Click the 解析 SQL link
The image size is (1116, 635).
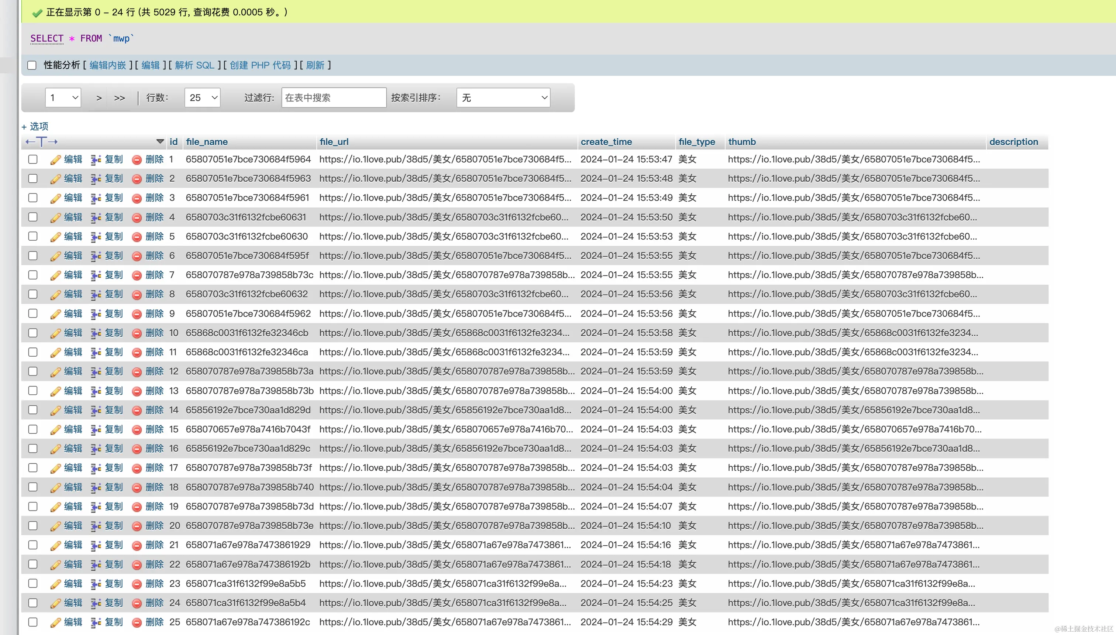194,65
